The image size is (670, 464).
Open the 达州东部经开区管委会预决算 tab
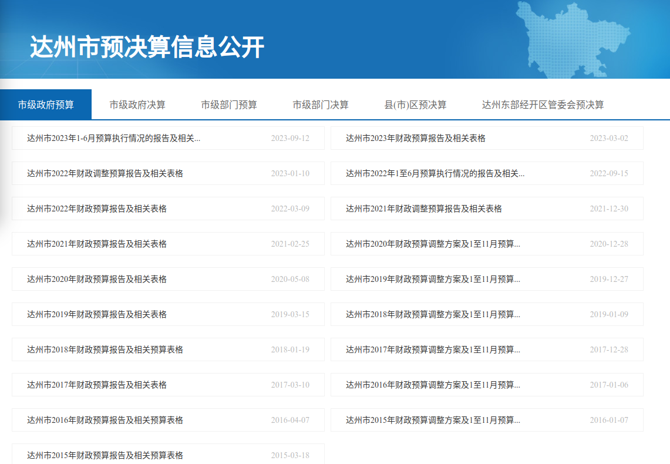(543, 105)
